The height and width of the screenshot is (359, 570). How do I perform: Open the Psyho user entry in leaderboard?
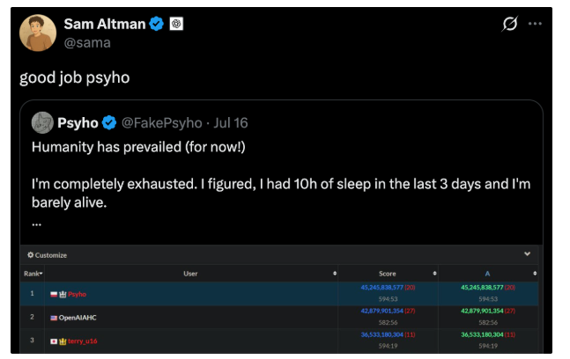click(78, 294)
